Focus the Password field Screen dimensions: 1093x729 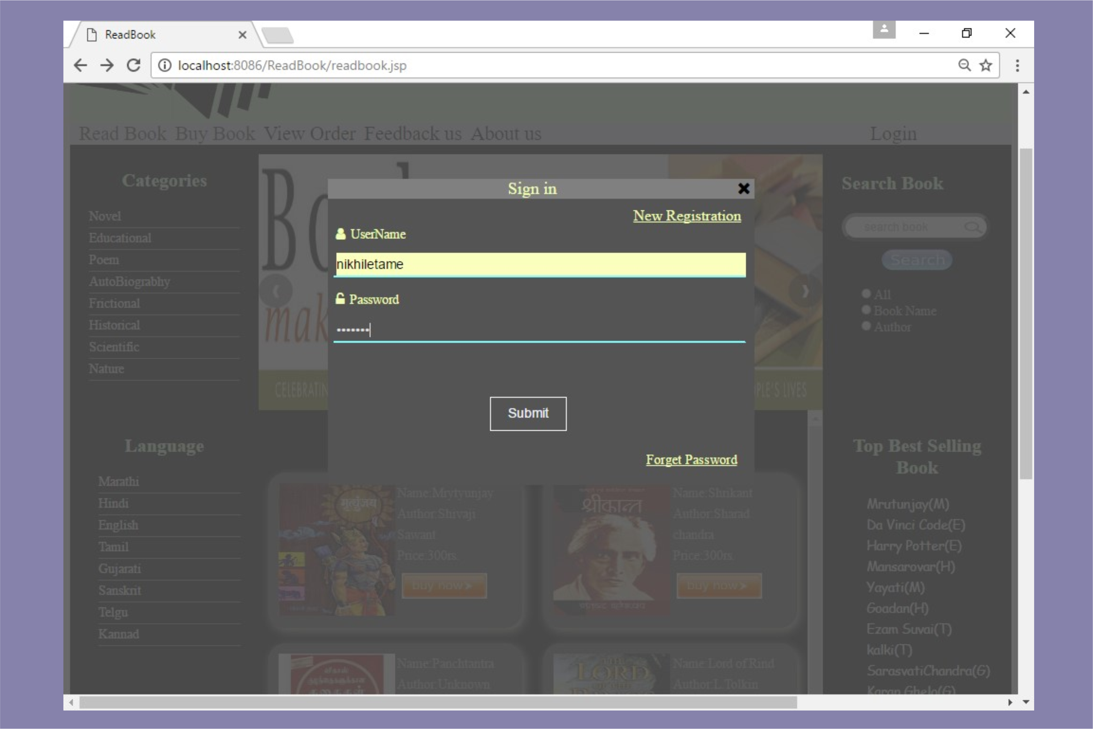click(x=540, y=330)
